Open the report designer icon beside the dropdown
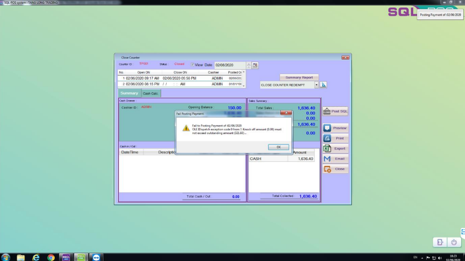 [323, 85]
